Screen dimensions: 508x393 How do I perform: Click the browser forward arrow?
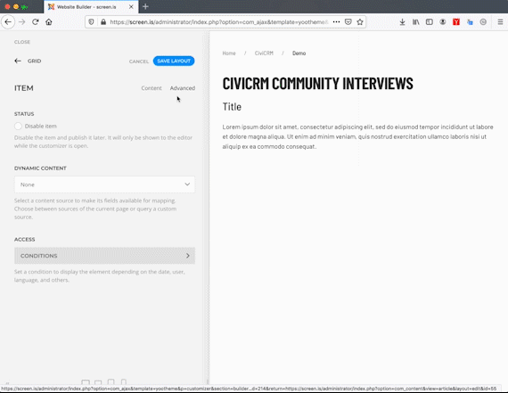(21, 22)
